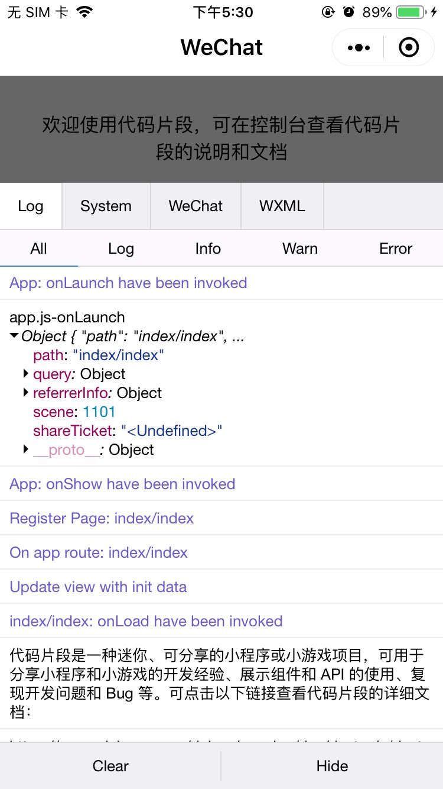Select the top-level Log tab

(x=31, y=206)
